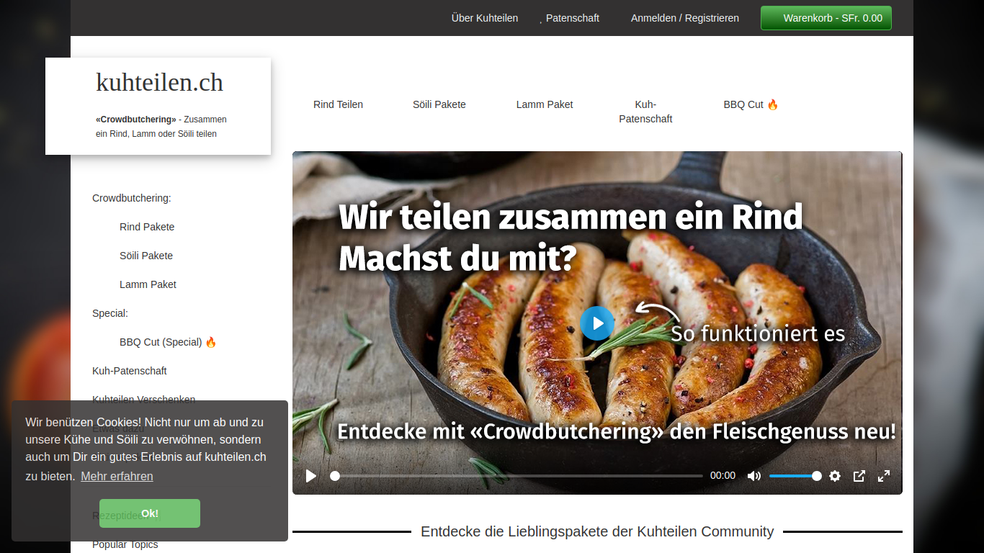Play video with the center blue play button
Image resolution: width=984 pixels, height=553 pixels.
tap(597, 323)
